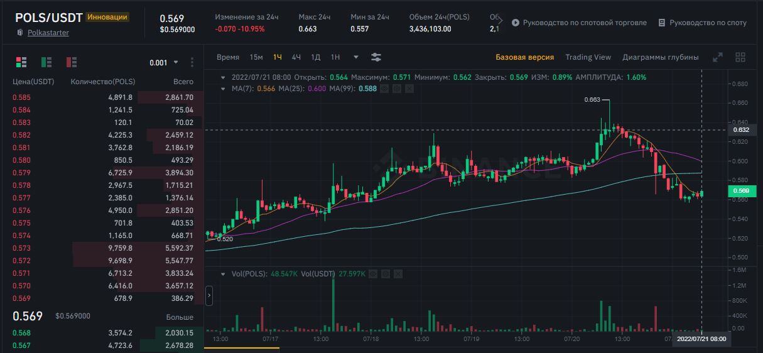
Task: Expand more time interval options
Action: [356, 57]
